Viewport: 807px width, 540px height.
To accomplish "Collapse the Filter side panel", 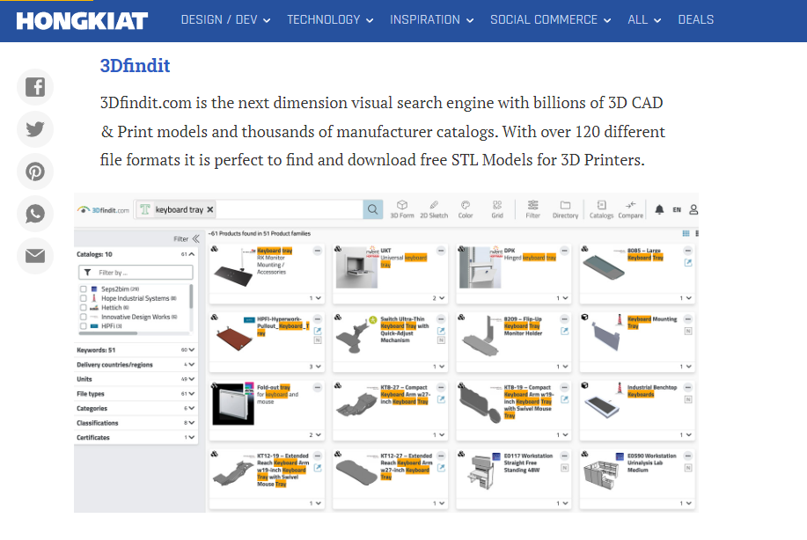I will (195, 238).
